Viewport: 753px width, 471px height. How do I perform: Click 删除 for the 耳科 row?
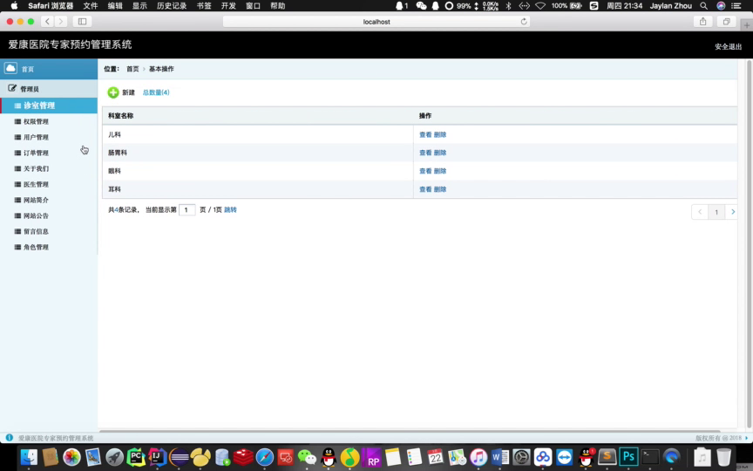click(x=440, y=189)
